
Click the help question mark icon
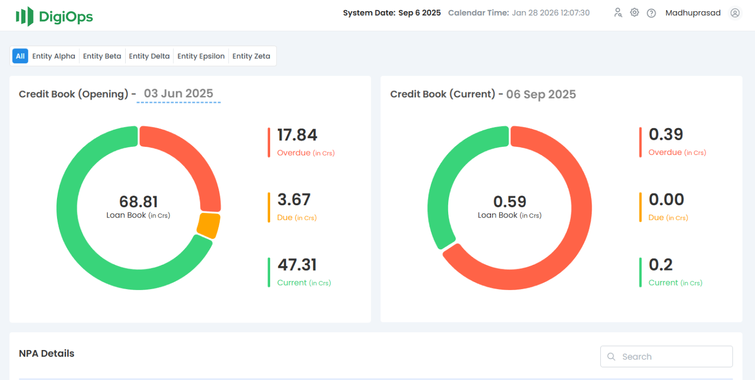point(651,13)
